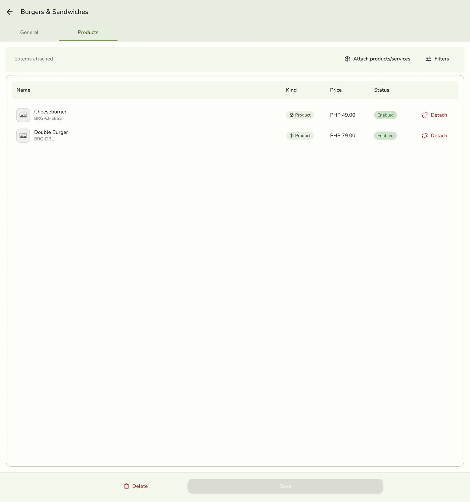Switch to the Products tab

[x=88, y=32]
